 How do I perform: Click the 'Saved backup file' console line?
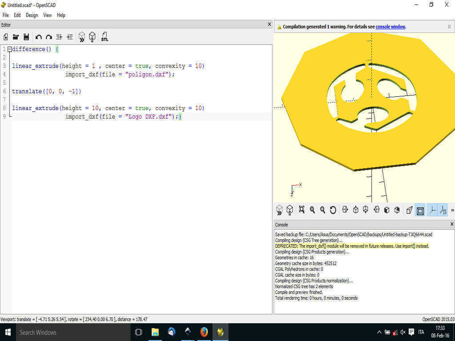tap(354, 234)
